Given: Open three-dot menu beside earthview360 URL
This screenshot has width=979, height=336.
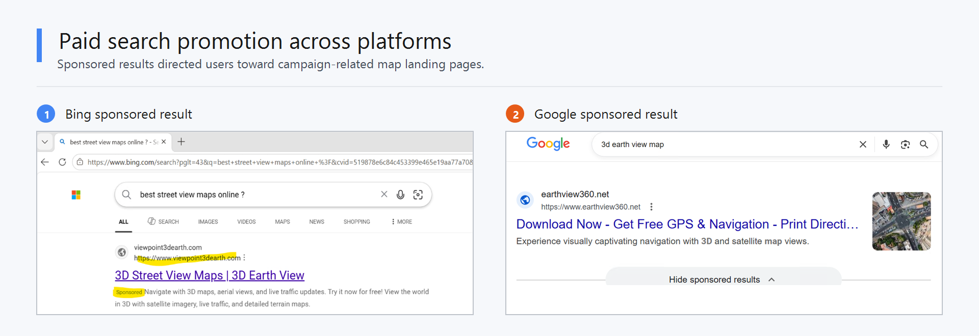Looking at the screenshot, I should (651, 207).
